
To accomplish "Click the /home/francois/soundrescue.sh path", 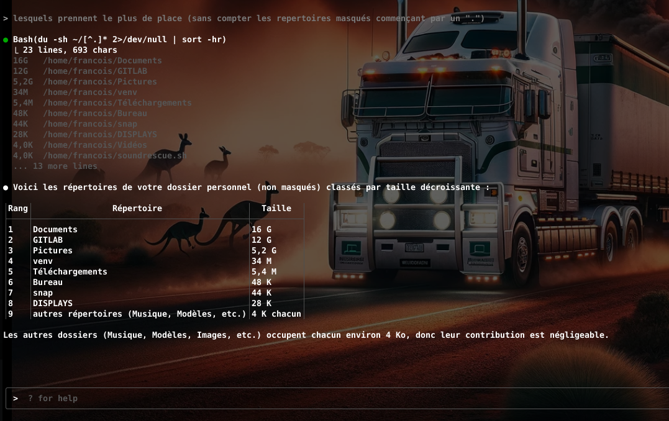I will (x=114, y=156).
